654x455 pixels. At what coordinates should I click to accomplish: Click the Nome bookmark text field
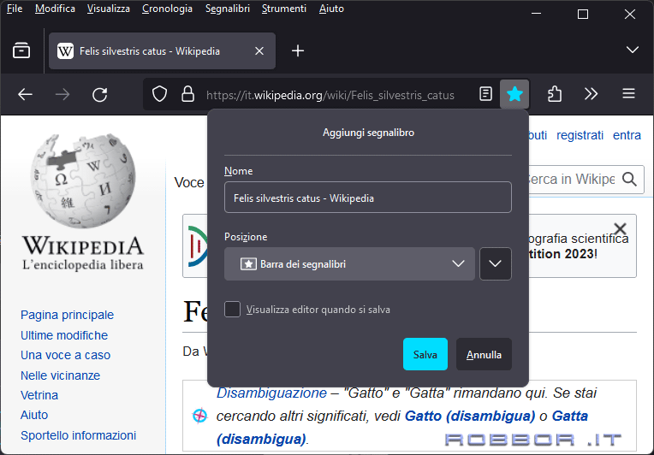tap(368, 197)
